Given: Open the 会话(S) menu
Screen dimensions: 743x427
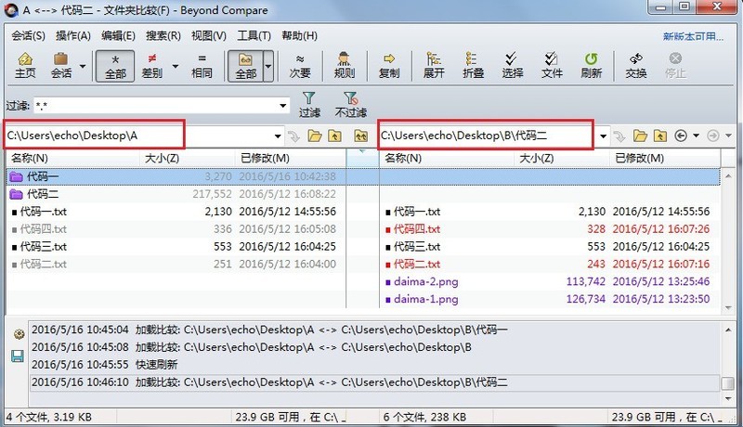Looking at the screenshot, I should coord(28,35).
